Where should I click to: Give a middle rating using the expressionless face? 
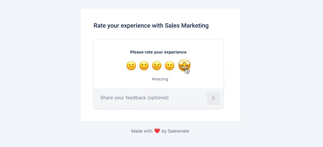(x=157, y=66)
